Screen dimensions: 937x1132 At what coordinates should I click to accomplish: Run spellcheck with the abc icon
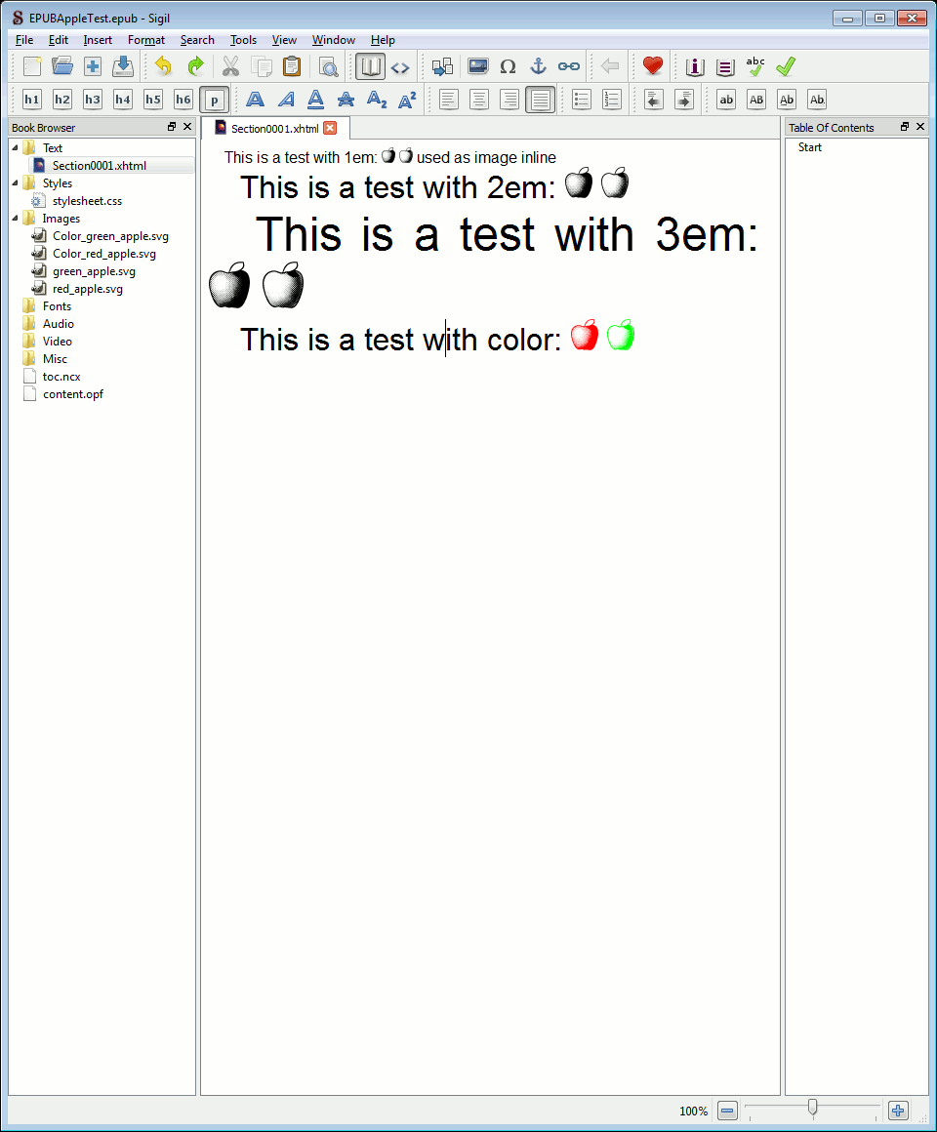[x=755, y=66]
